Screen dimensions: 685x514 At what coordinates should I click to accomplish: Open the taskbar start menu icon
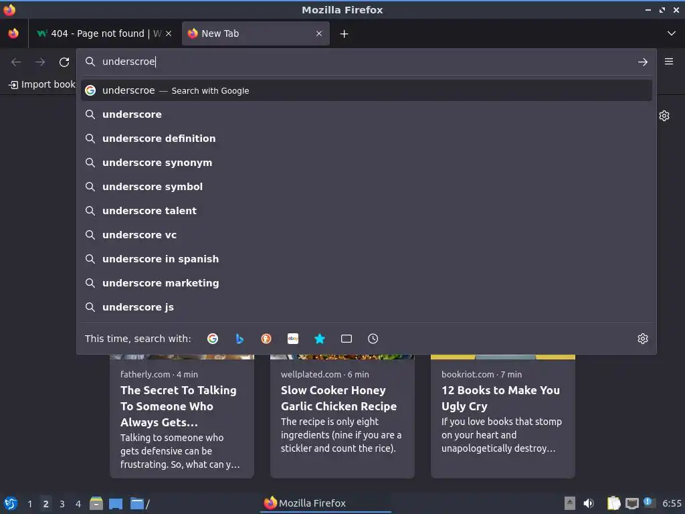[x=11, y=503]
